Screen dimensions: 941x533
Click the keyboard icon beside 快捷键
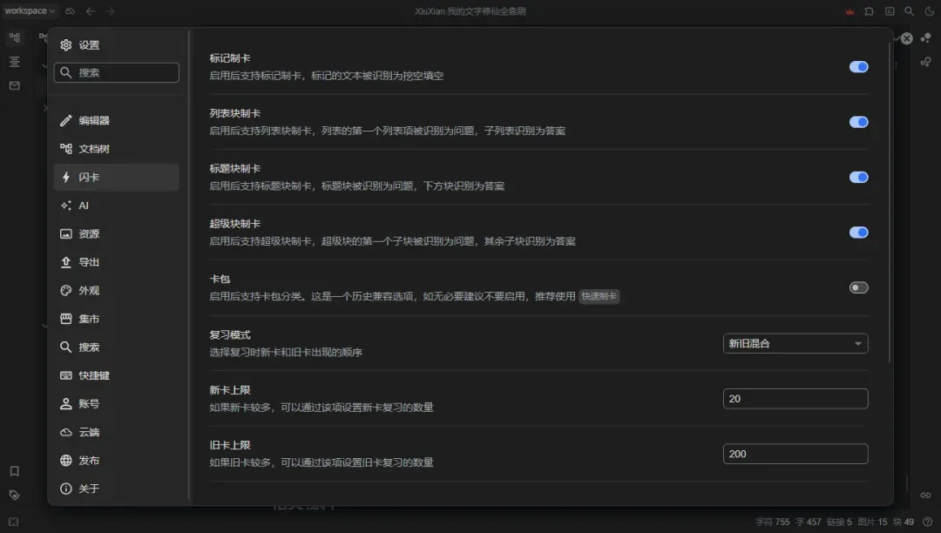tap(66, 375)
